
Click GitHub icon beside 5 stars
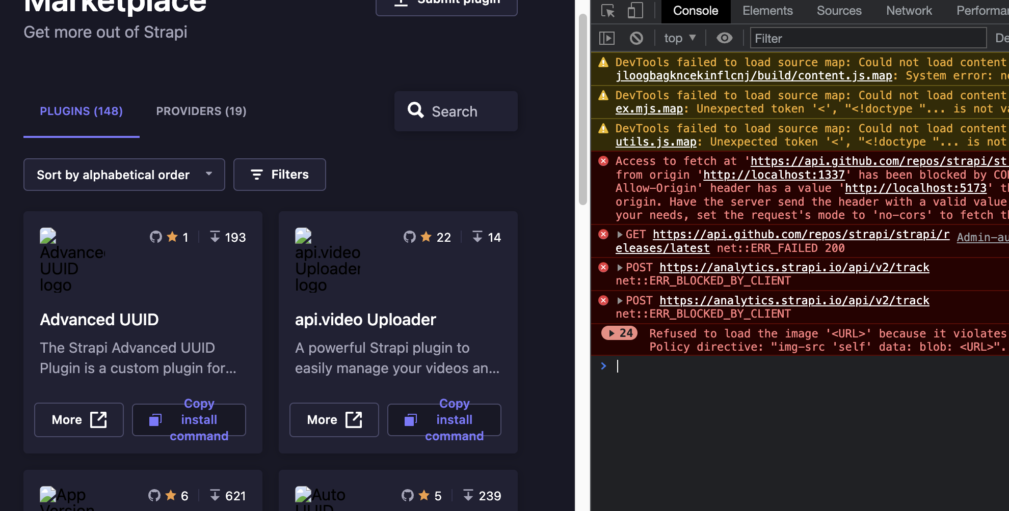point(408,495)
